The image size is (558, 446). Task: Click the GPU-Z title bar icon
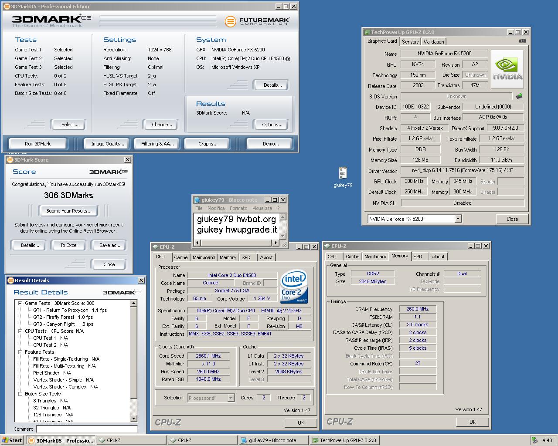[367, 32]
